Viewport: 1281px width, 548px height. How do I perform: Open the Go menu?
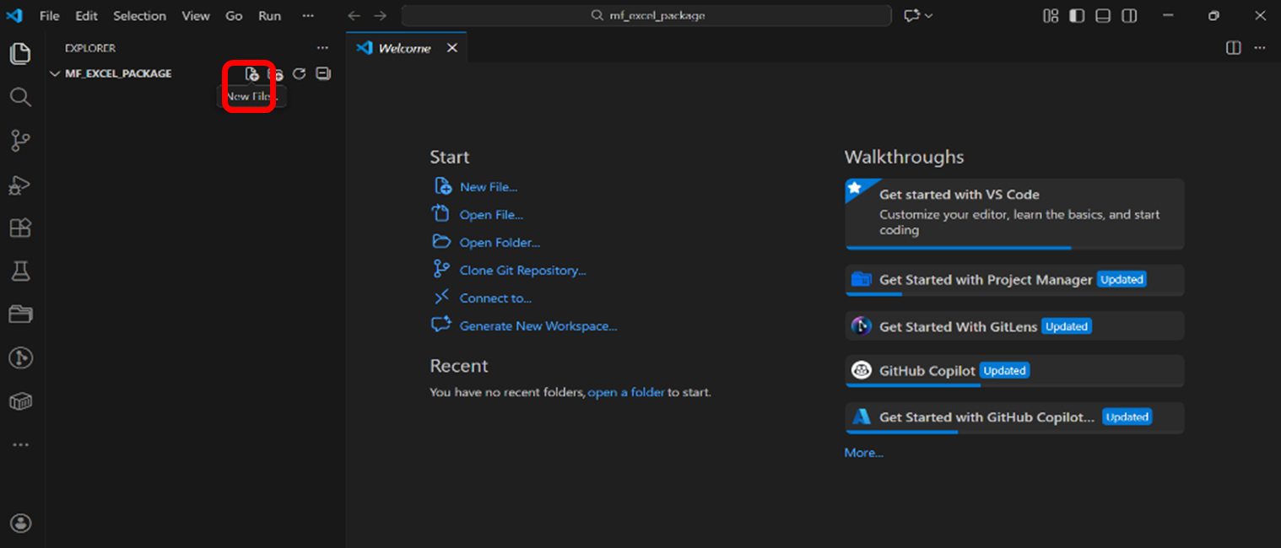click(234, 16)
